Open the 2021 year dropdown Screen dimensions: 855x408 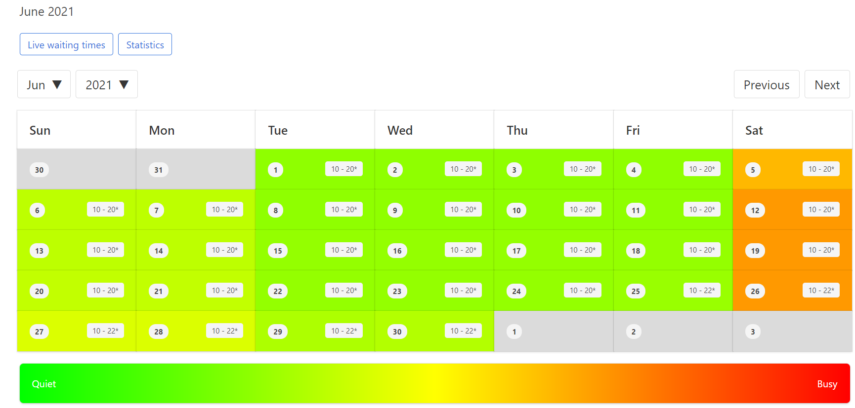point(106,84)
